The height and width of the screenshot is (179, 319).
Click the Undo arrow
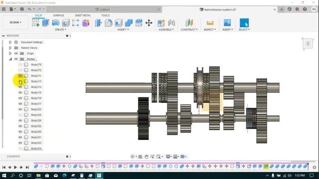point(30,9)
